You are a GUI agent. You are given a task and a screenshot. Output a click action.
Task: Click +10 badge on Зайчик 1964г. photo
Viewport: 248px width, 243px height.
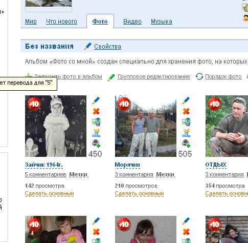(34, 104)
